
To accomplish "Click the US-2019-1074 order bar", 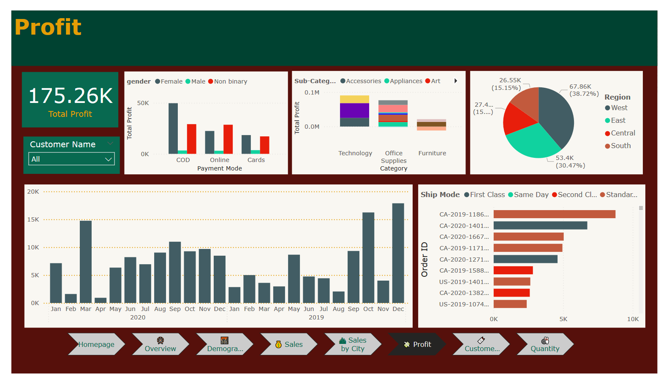I will click(510, 304).
